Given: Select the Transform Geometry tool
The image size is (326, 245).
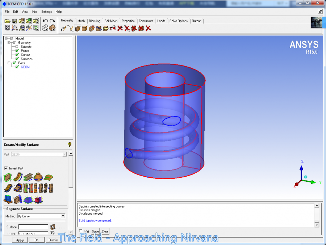Looking at the screenshot, I should [106, 28].
